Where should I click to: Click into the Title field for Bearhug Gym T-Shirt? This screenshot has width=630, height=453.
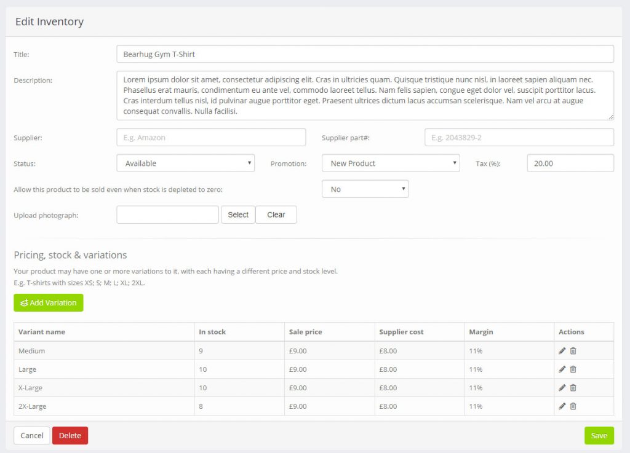coord(365,54)
